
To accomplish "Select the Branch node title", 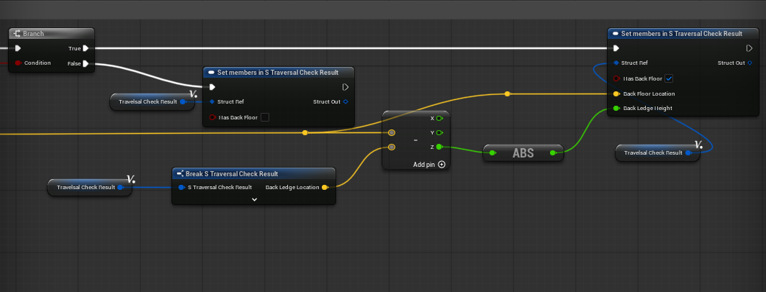I will pyautogui.click(x=33, y=34).
